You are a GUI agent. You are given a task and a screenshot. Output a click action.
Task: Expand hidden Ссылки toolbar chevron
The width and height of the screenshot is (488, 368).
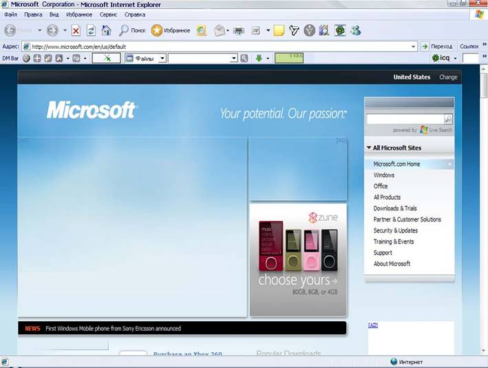coord(485,45)
